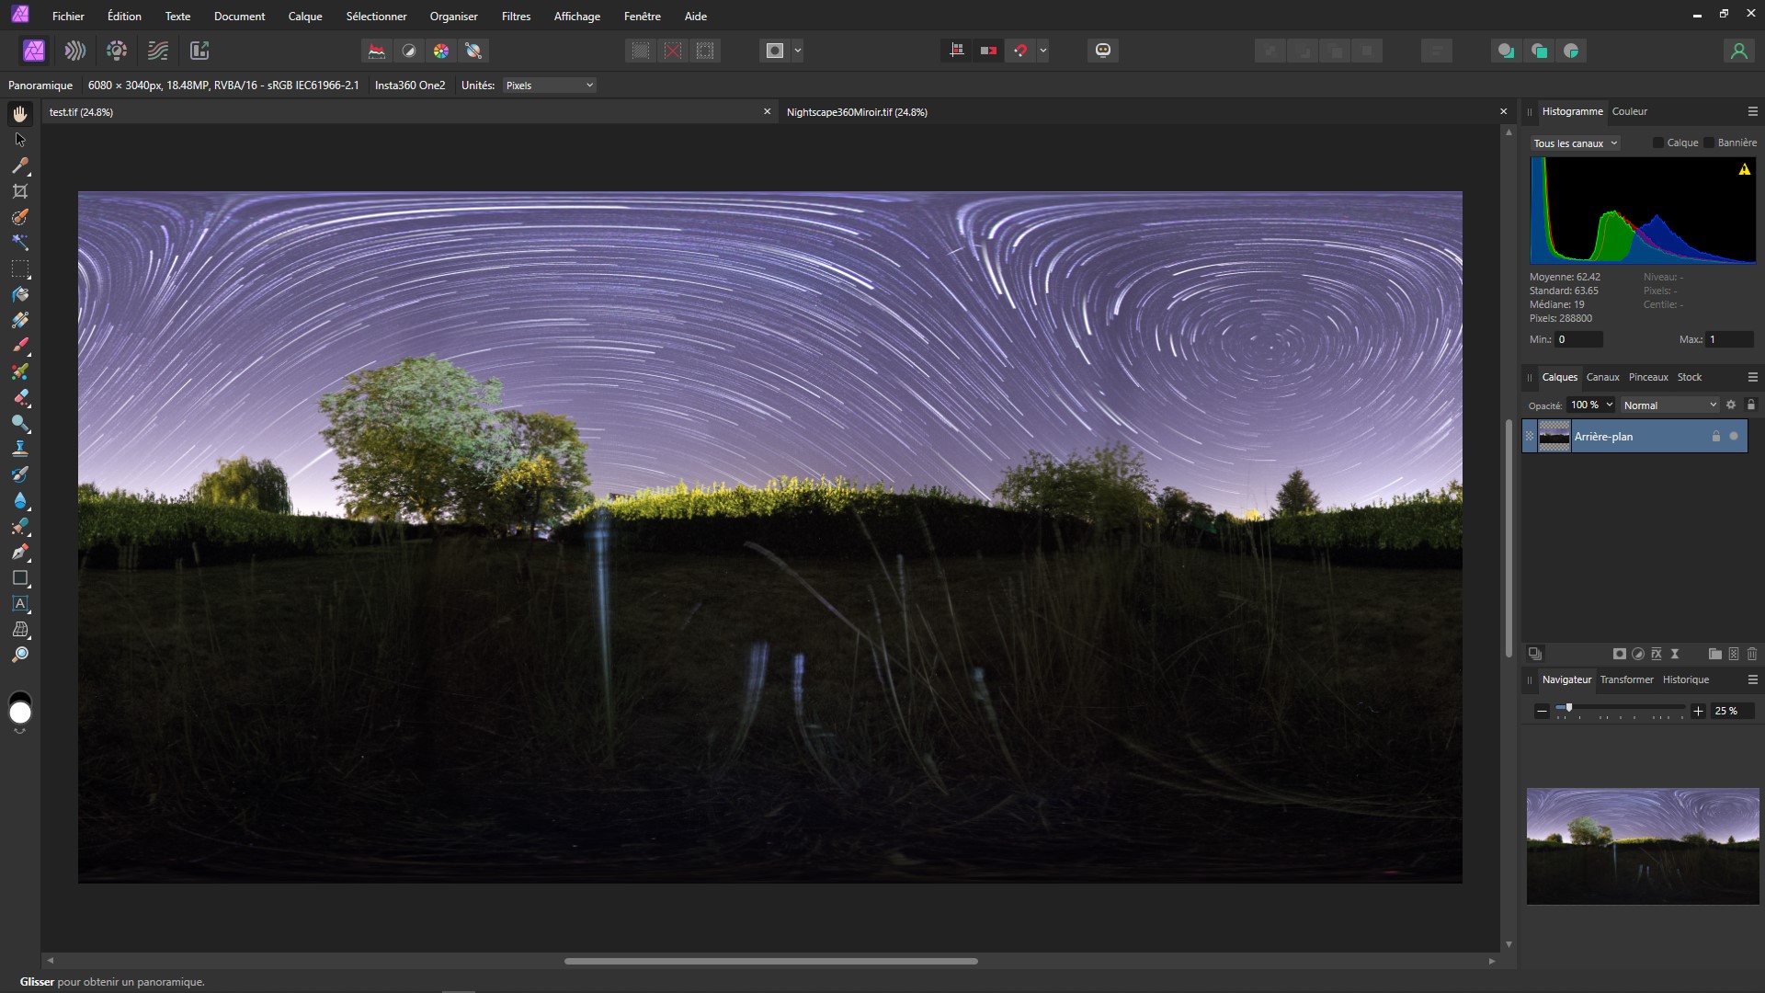The image size is (1765, 993).
Task: Click the navigator zoom-in plus button
Action: click(x=1698, y=711)
